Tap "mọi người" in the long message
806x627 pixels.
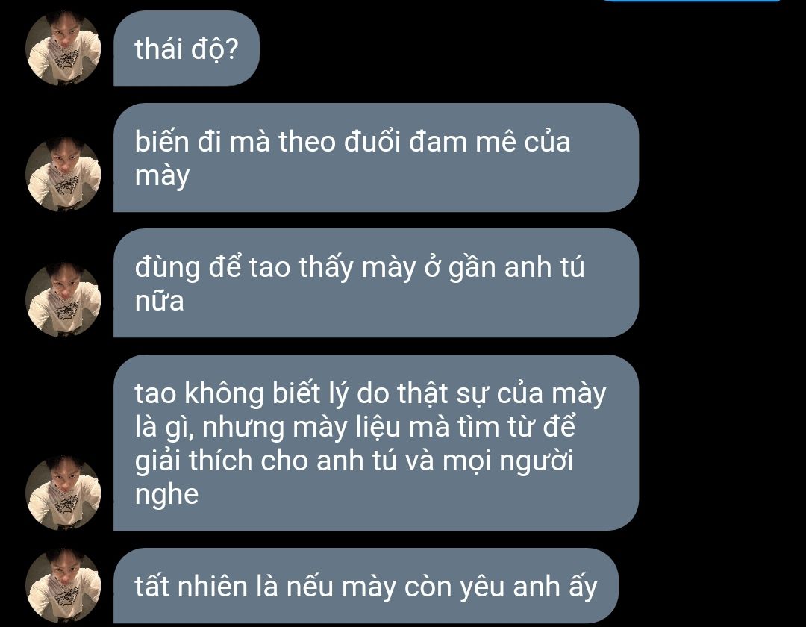508,461
